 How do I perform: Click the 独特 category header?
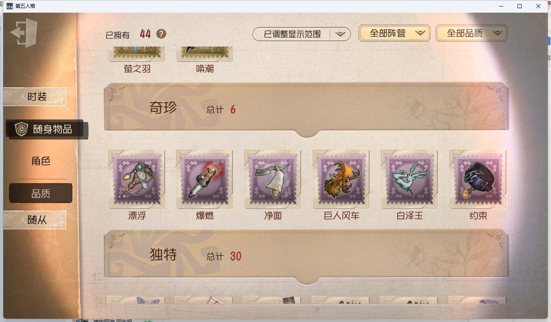coord(307,256)
